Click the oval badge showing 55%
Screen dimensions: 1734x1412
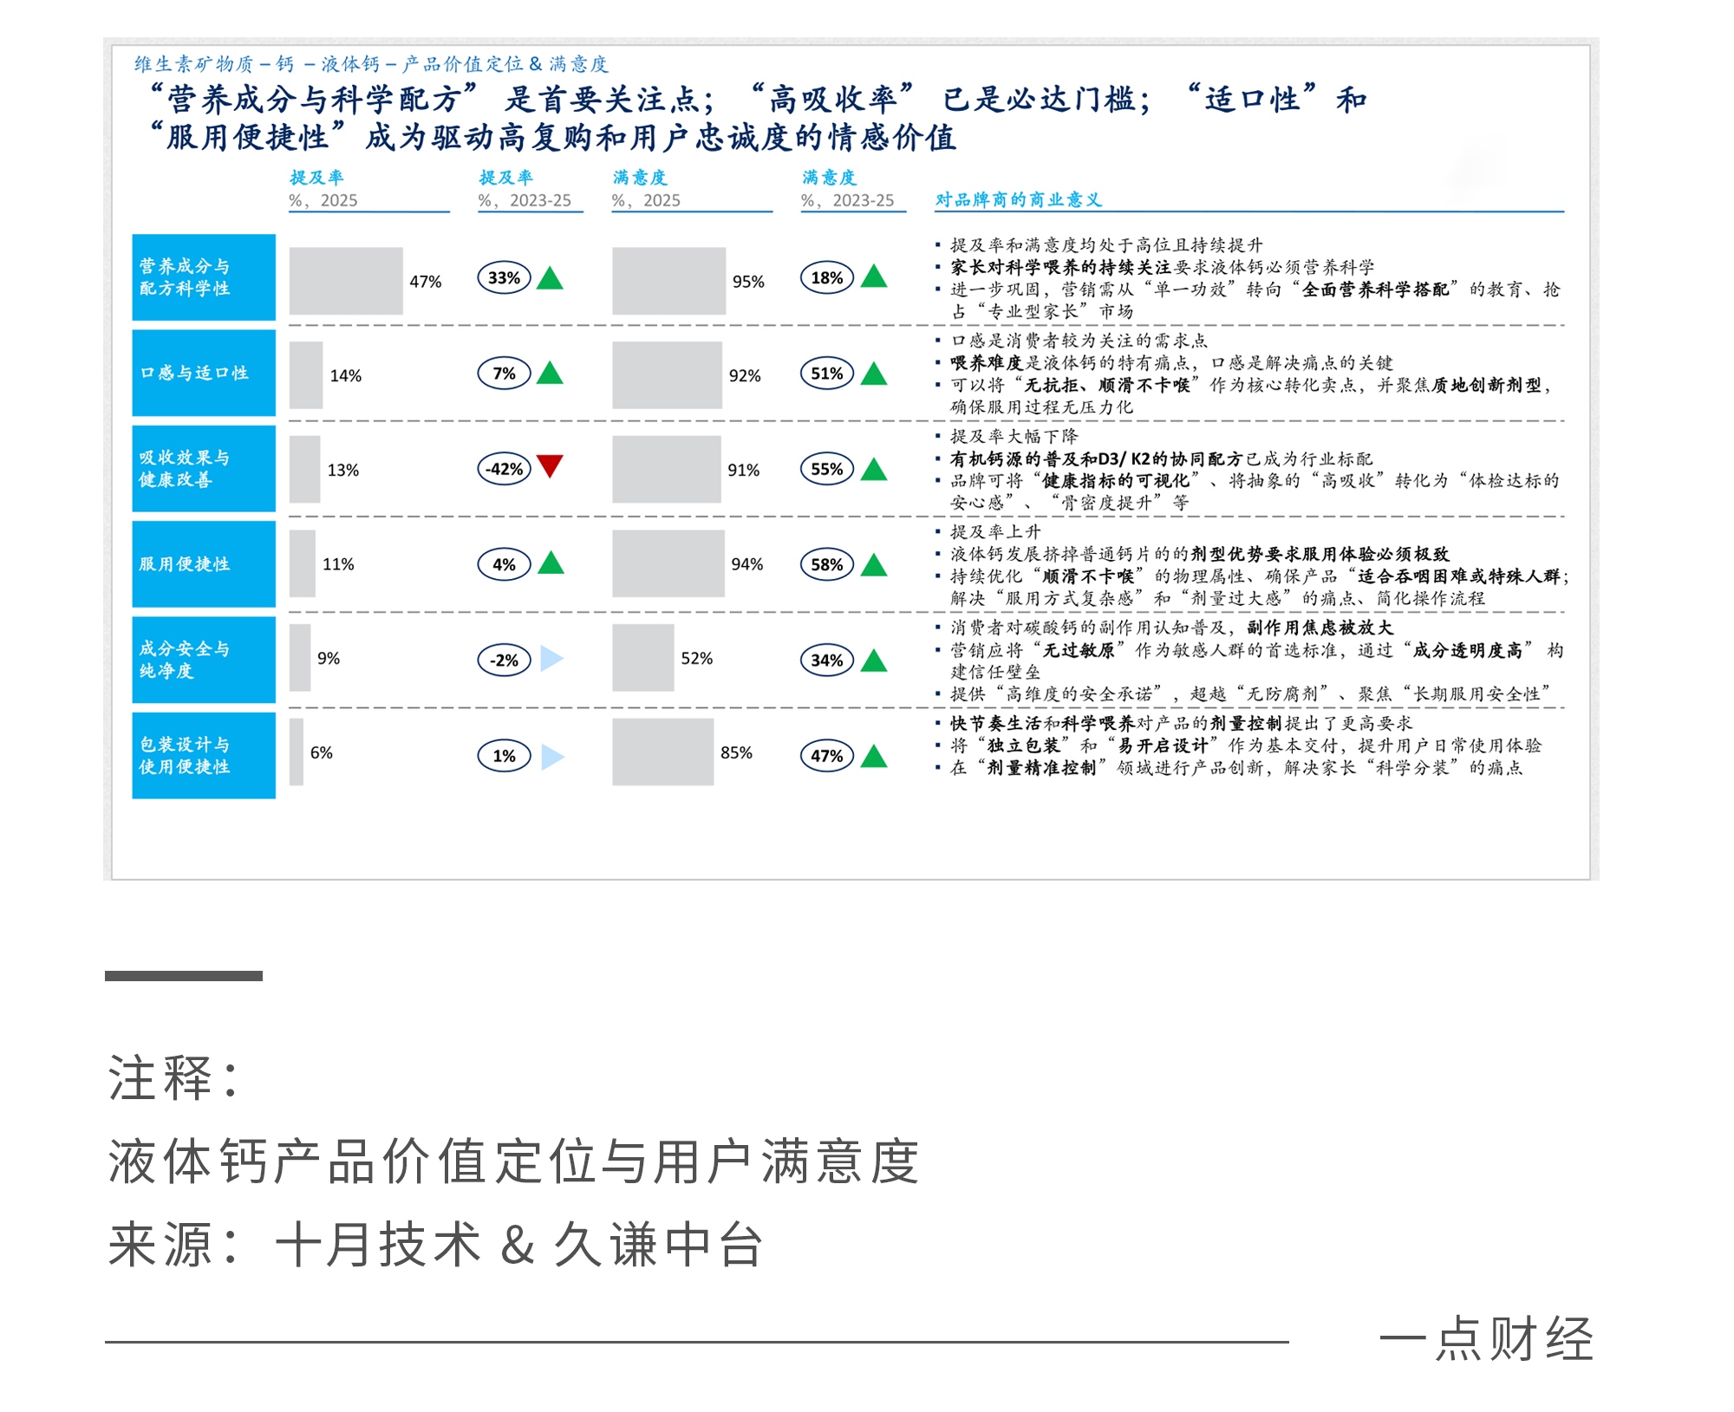pyautogui.click(x=826, y=469)
